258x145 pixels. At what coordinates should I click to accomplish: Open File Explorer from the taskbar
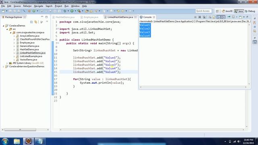[17, 141]
